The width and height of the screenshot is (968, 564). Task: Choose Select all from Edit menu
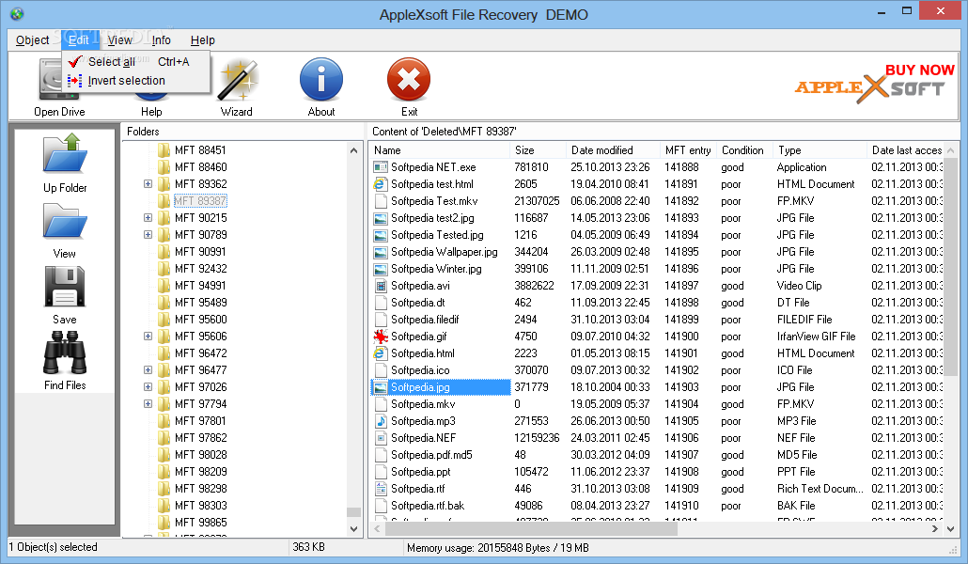[136, 62]
